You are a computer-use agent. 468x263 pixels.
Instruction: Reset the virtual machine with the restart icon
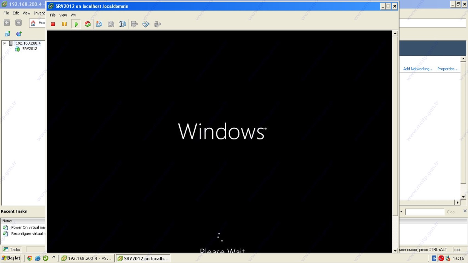pos(88,24)
